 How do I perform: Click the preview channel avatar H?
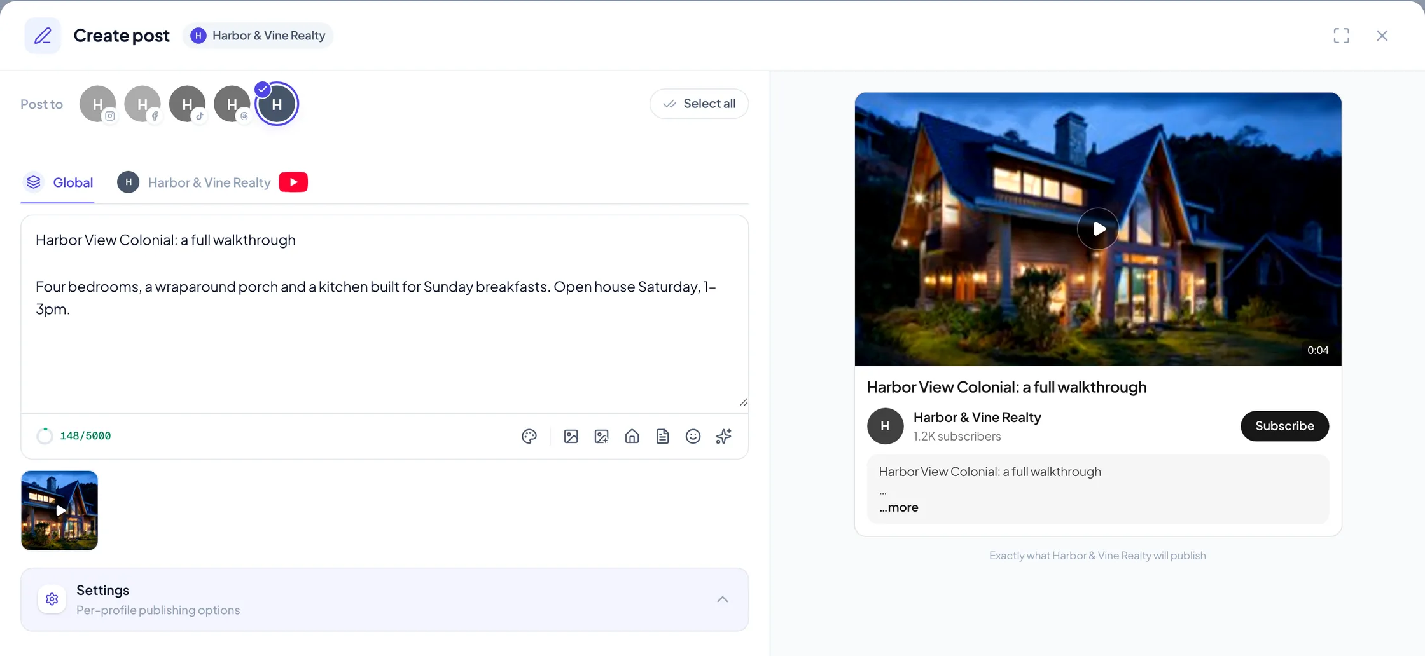(885, 426)
